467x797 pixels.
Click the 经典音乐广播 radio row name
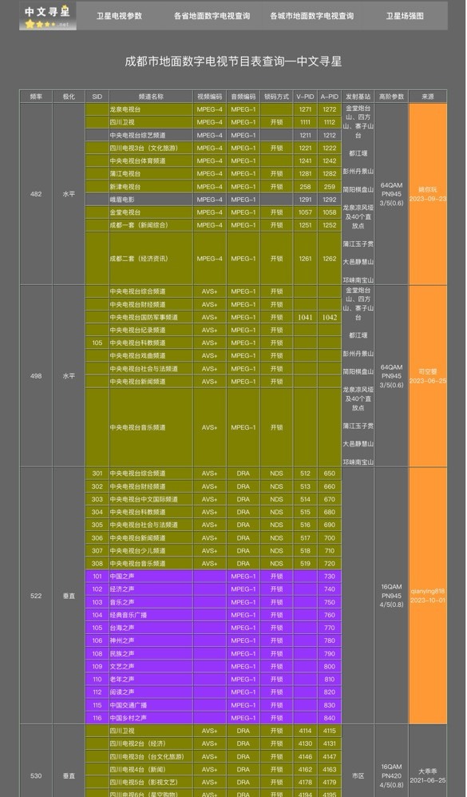(x=128, y=615)
